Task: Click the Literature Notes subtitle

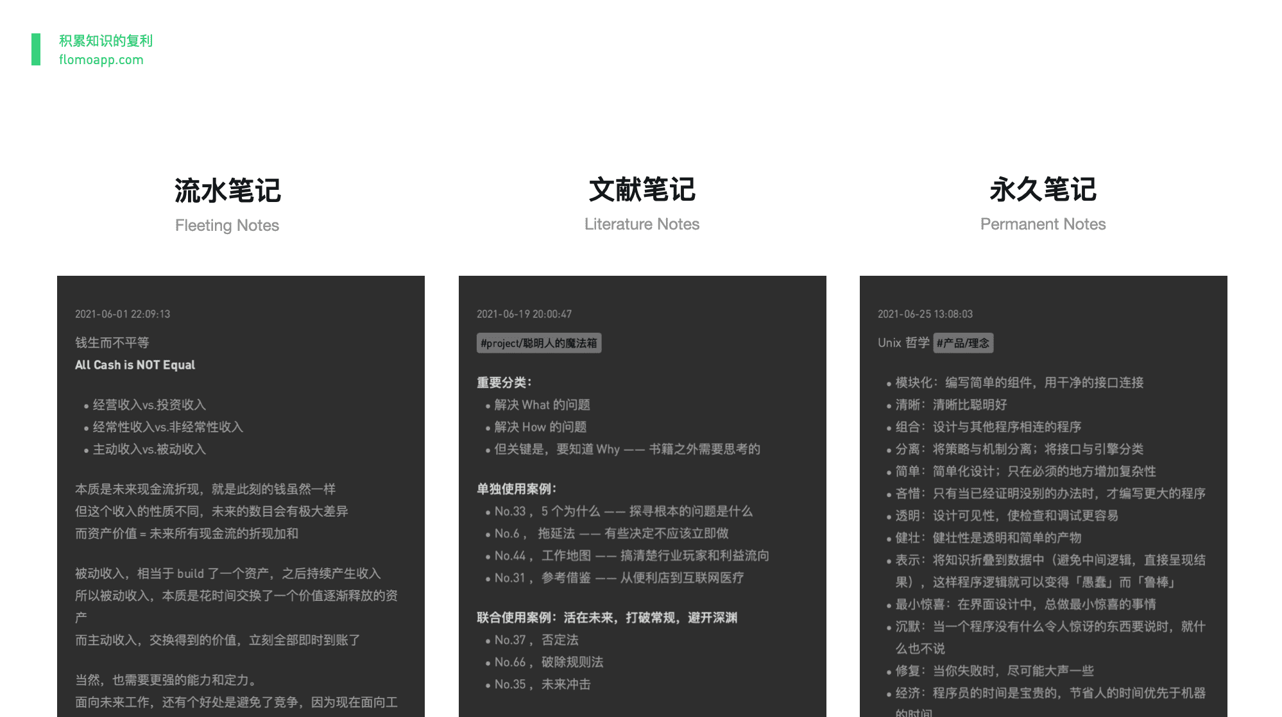Action: tap(642, 224)
